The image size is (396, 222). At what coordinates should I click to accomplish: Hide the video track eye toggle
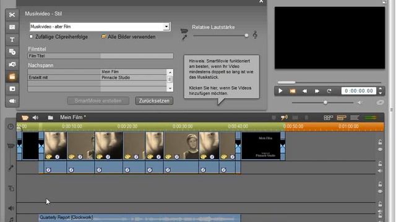click(380, 149)
